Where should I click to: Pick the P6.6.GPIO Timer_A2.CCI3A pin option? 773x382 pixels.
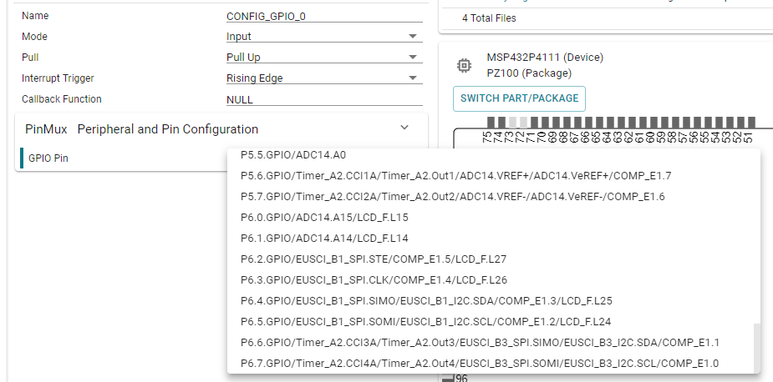480,343
